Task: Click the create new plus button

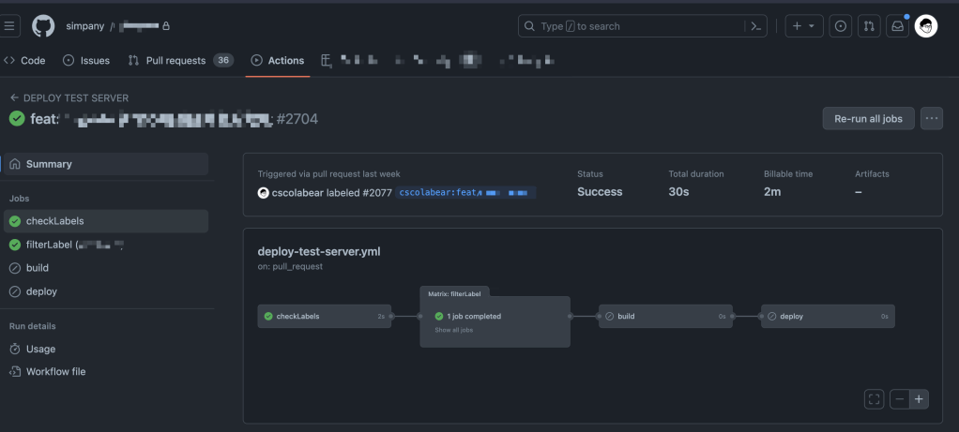Action: point(803,26)
